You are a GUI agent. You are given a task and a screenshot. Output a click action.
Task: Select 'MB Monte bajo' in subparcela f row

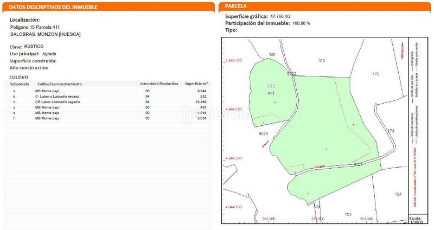pos(47,118)
